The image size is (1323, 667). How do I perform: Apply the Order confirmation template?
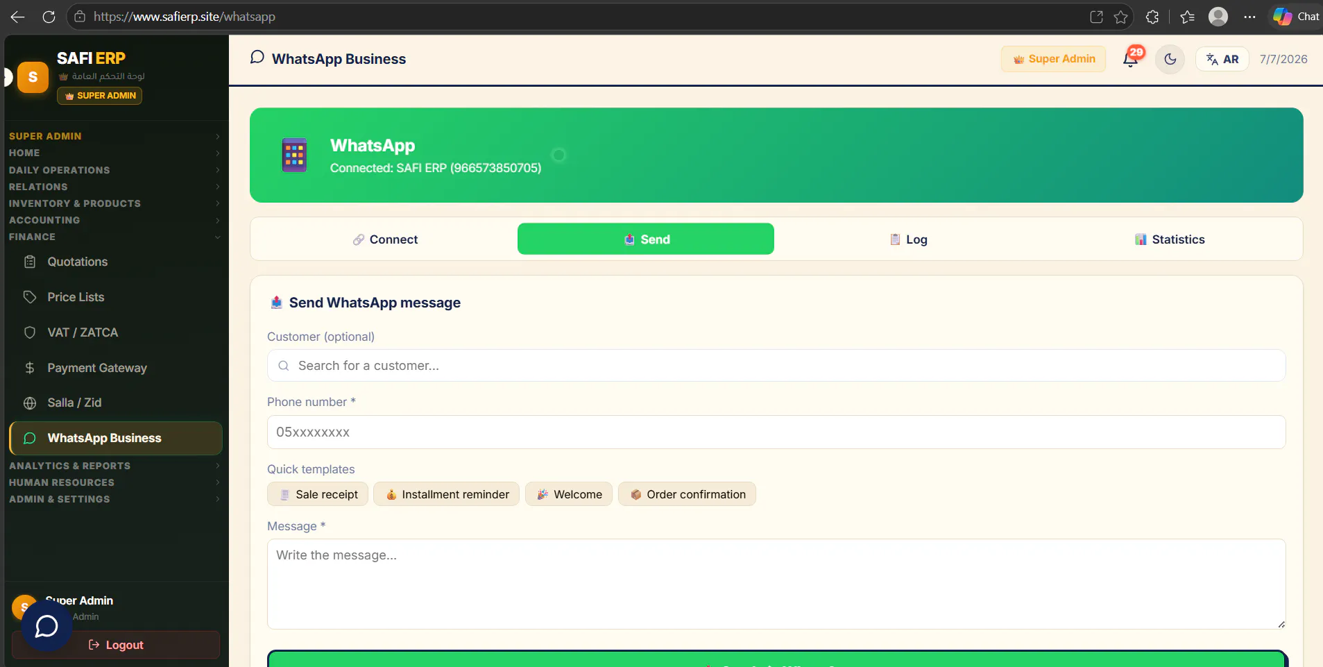pos(687,494)
